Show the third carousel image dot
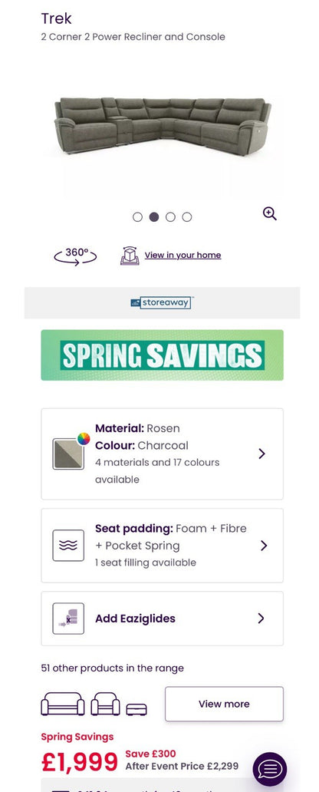319x792 pixels. pyautogui.click(x=170, y=217)
